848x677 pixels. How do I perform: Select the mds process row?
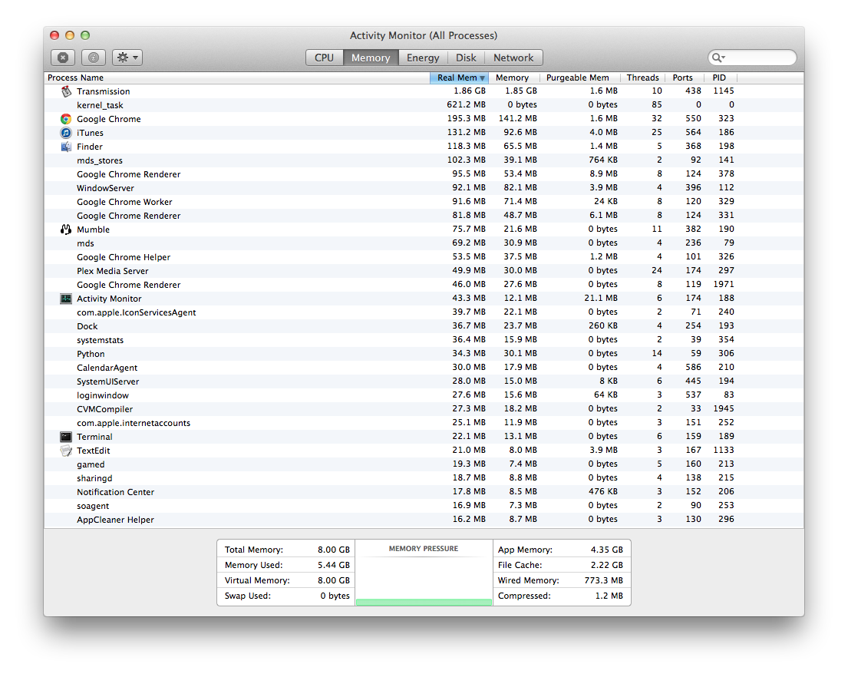424,243
